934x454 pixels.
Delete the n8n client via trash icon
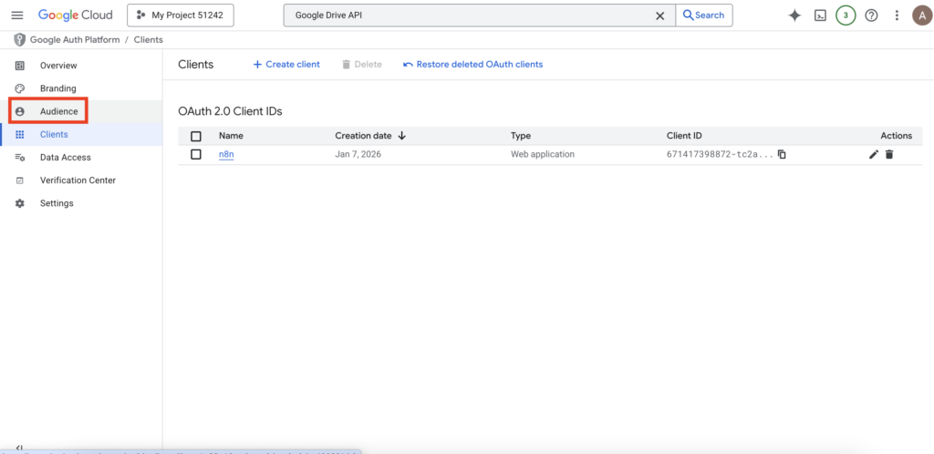click(889, 155)
